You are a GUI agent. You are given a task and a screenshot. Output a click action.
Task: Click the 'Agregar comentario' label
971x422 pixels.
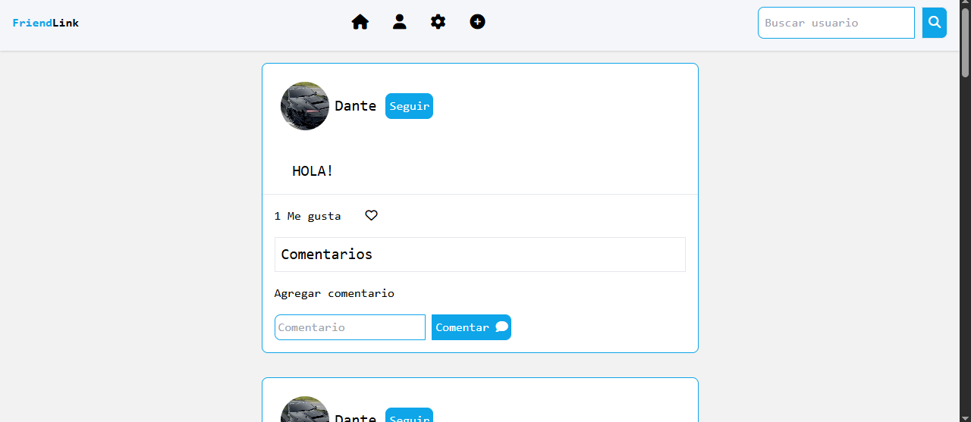pos(334,293)
